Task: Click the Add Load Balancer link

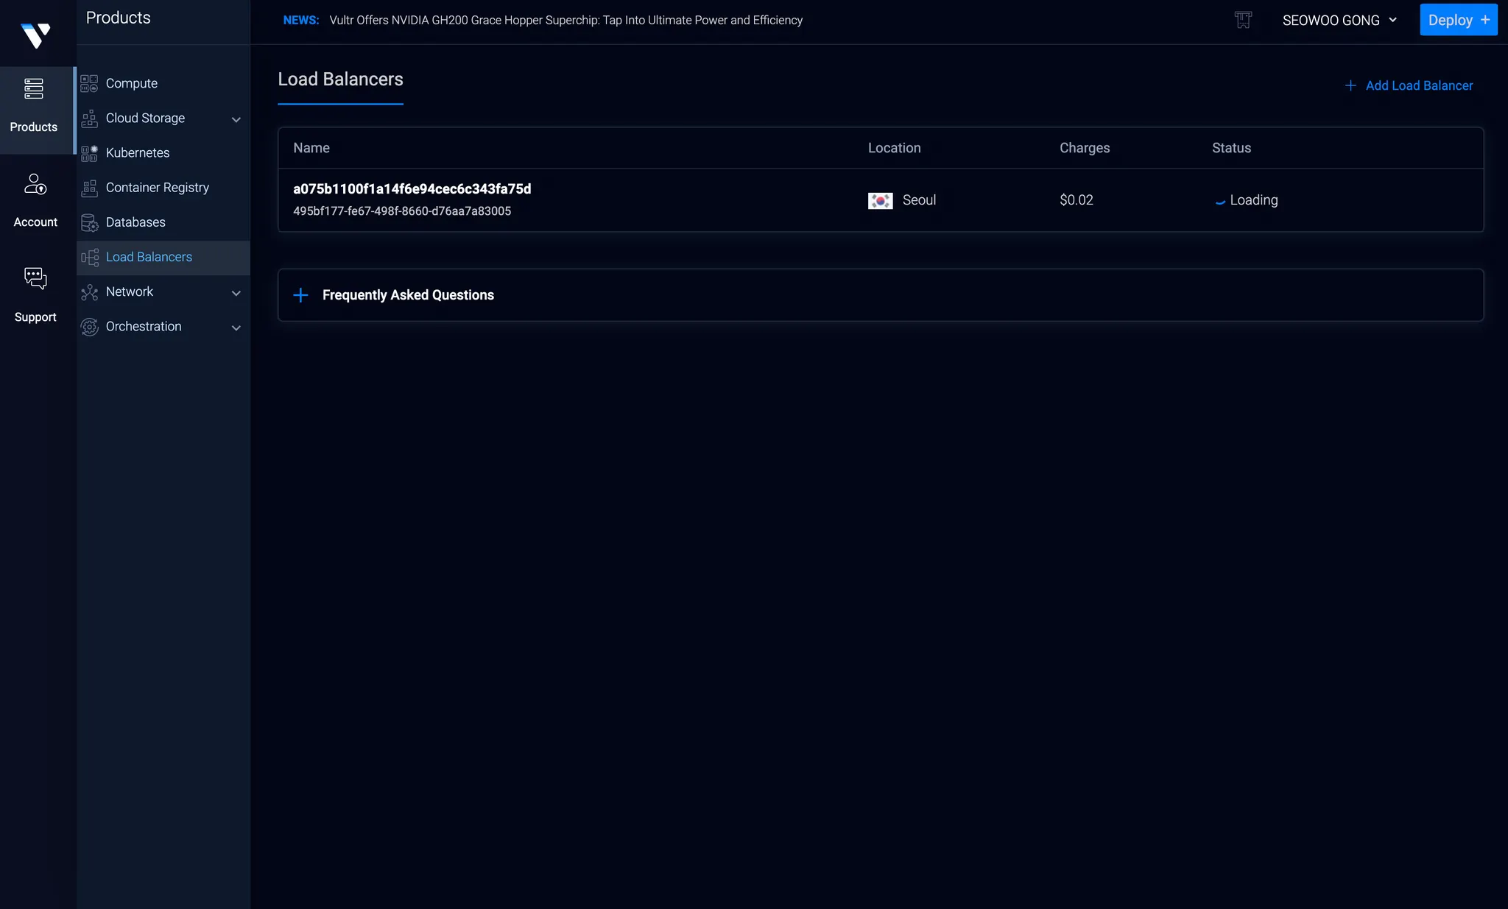Action: [x=1409, y=86]
